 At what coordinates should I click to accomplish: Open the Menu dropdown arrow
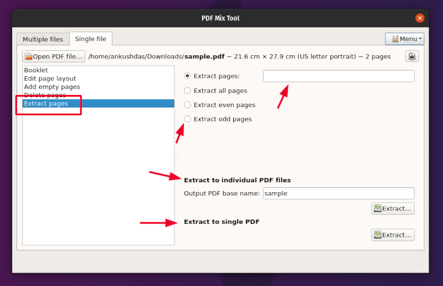point(421,39)
